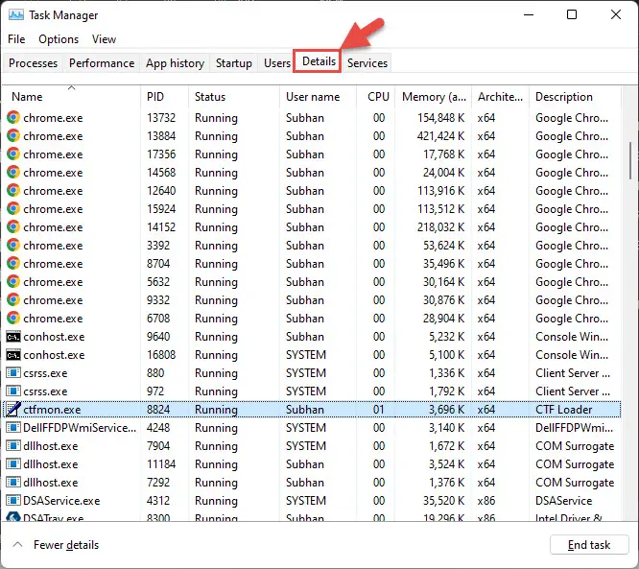Image resolution: width=639 pixels, height=569 pixels.
Task: Click dllhost.exe icon for PID 7904
Action: pos(13,446)
